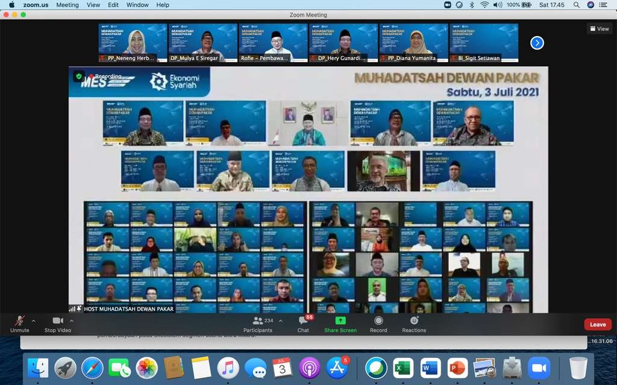The image size is (617, 385).
Task: Select DP_Mulya E Siregar video thumbnail
Action: click(x=203, y=43)
